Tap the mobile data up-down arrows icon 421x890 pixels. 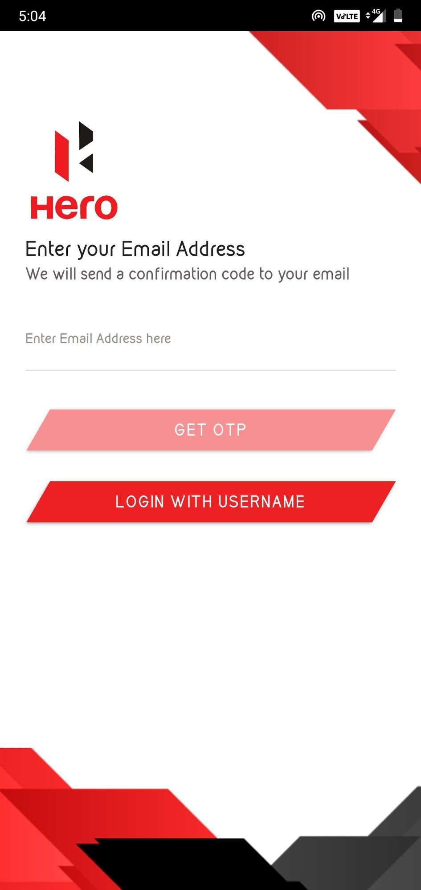[x=368, y=16]
